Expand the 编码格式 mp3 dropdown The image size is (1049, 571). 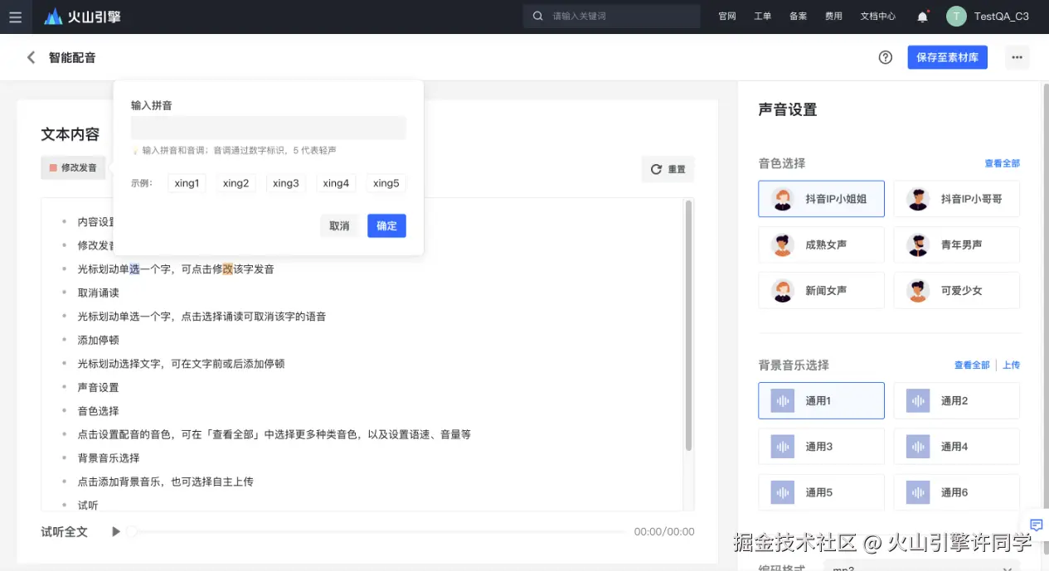tap(921, 569)
